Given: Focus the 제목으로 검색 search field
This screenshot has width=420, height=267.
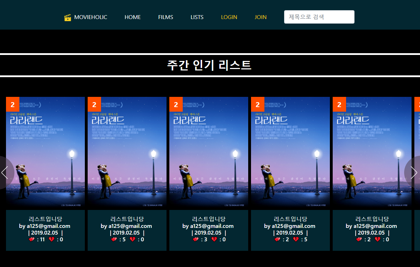Looking at the screenshot, I should pyautogui.click(x=319, y=17).
